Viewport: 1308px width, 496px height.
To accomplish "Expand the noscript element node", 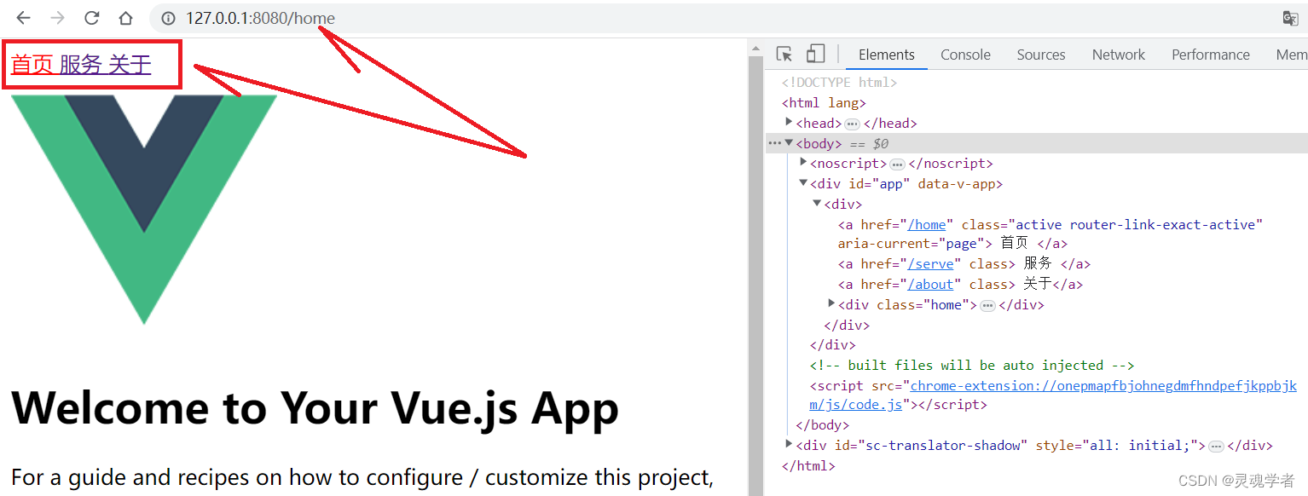I will pyautogui.click(x=803, y=162).
